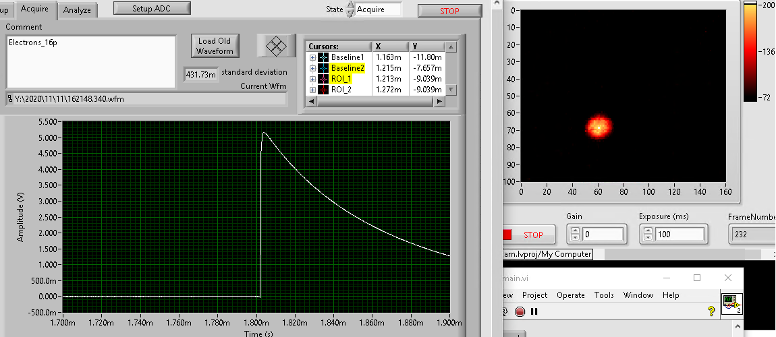
Task: Click into the Comment text box
Action: [90, 61]
